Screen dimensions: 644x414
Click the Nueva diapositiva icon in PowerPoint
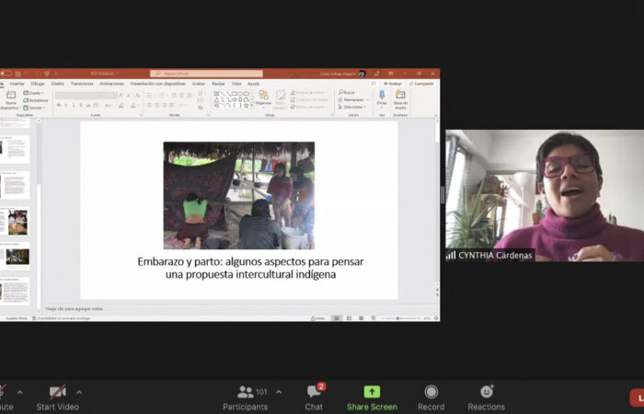11,96
